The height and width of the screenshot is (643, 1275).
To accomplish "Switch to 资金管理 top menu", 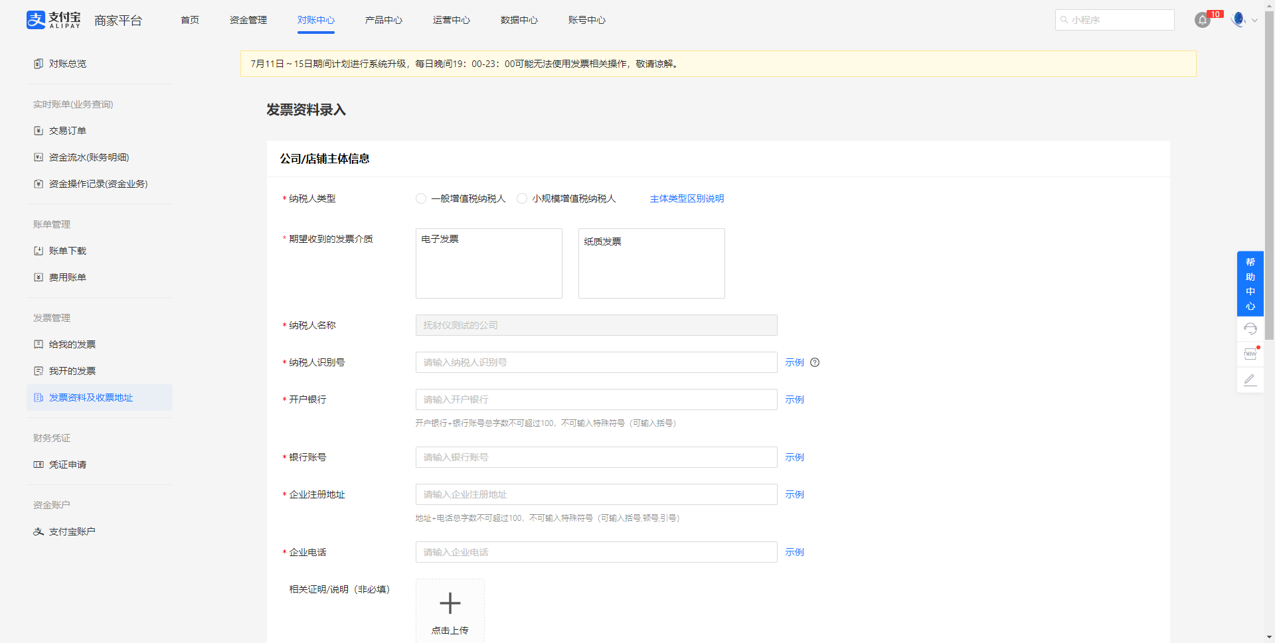I will pos(248,20).
